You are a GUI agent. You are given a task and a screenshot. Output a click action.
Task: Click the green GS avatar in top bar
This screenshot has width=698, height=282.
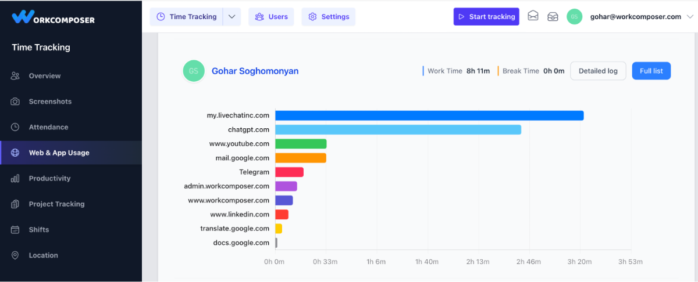point(574,16)
